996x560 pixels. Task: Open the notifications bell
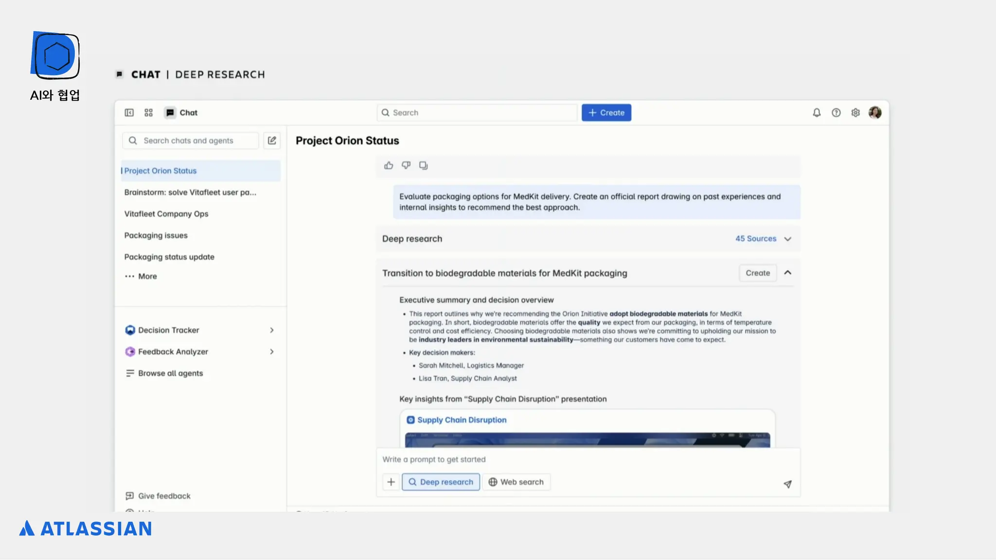(x=817, y=113)
